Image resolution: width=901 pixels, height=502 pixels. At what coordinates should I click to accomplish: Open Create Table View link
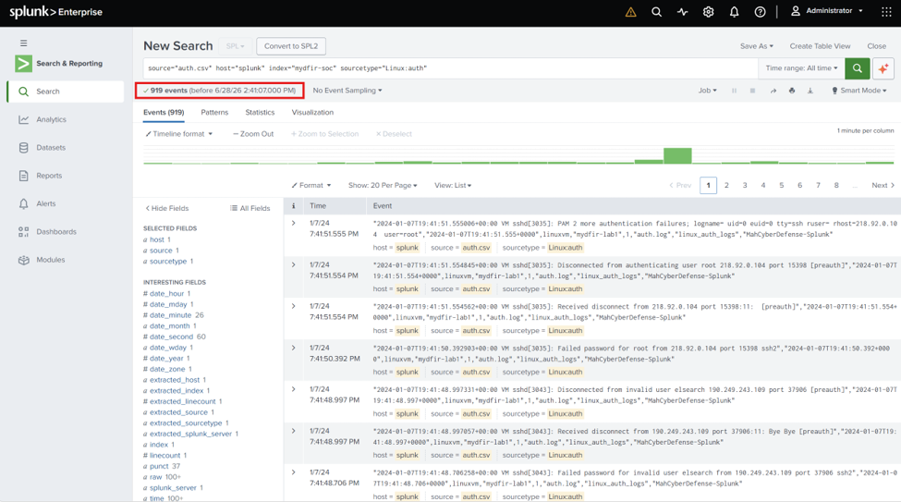[820, 46]
